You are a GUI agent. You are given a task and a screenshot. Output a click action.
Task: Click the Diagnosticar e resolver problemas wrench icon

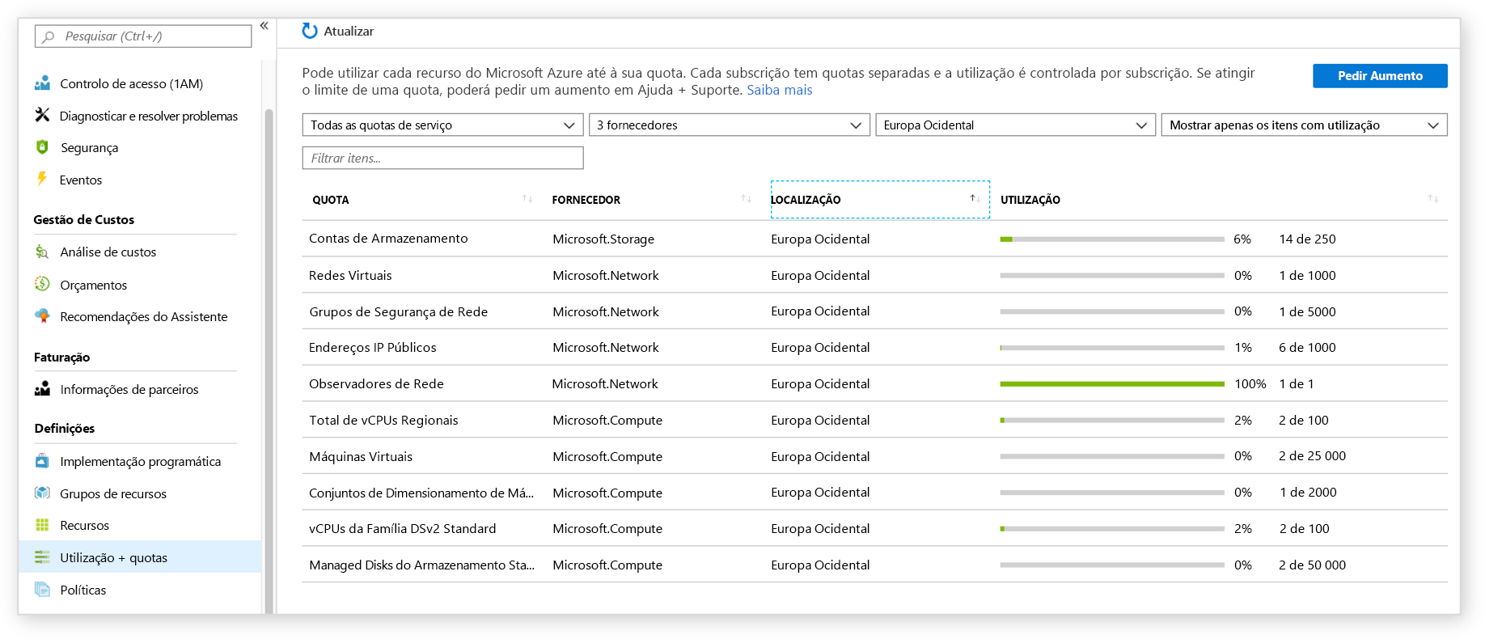(42, 115)
